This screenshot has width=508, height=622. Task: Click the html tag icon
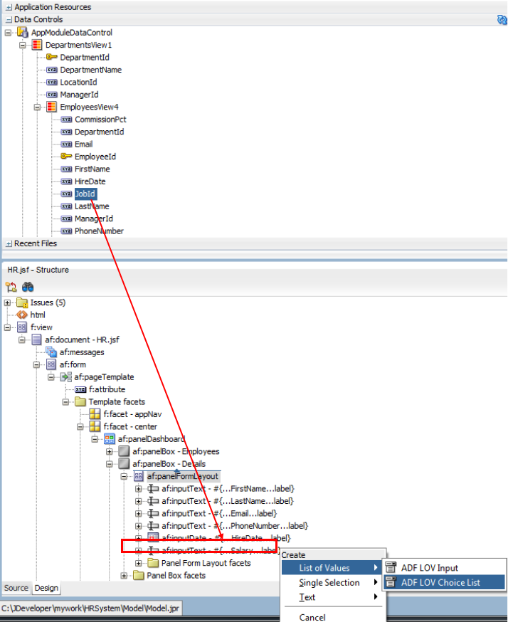coord(22,315)
